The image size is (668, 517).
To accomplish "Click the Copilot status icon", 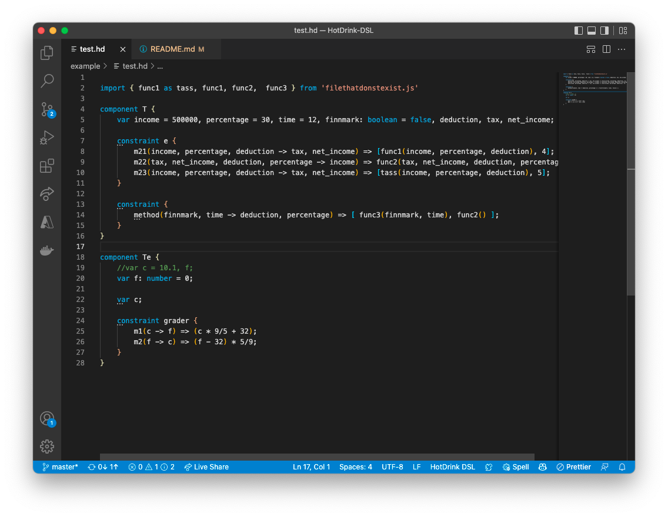I will click(x=542, y=467).
